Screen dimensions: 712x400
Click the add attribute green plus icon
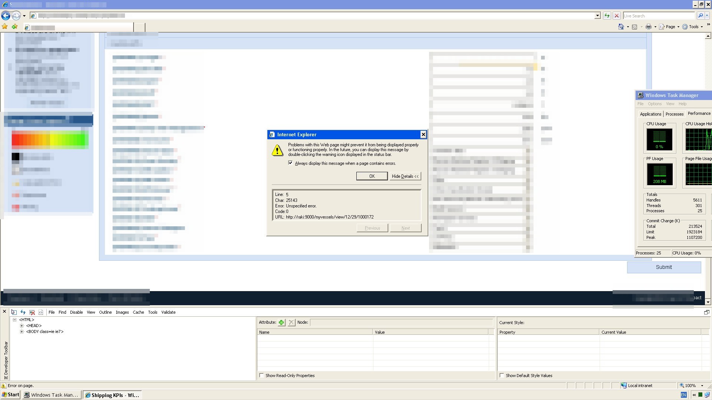click(x=281, y=323)
